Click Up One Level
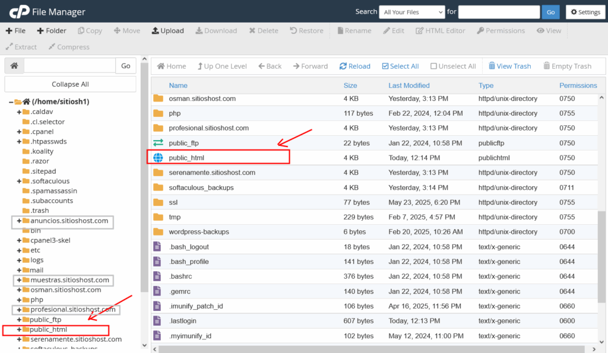608x353 pixels. (x=222, y=66)
